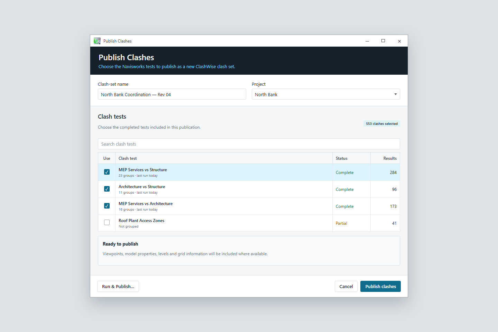Select the MEP Services vs Architecture row name
The height and width of the screenshot is (332, 498).
146,204
